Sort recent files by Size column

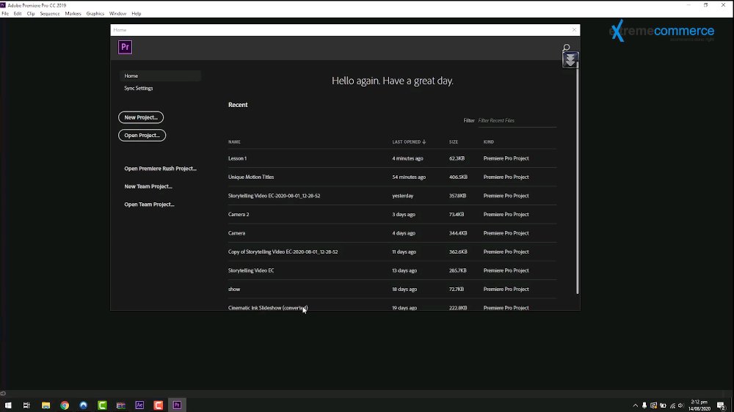[454, 141]
